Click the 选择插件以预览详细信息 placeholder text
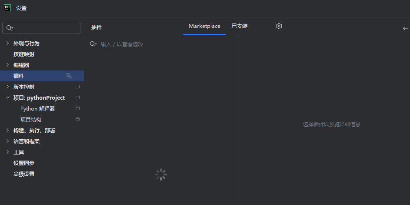Image resolution: width=410 pixels, height=205 pixels. coord(332,124)
